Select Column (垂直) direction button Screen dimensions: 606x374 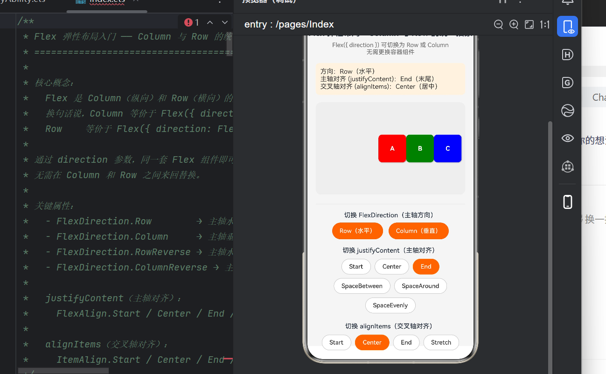pos(418,231)
